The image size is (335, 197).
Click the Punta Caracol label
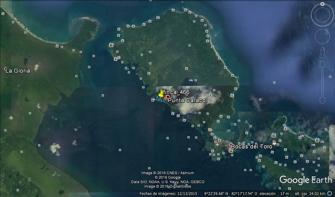[x=188, y=100]
